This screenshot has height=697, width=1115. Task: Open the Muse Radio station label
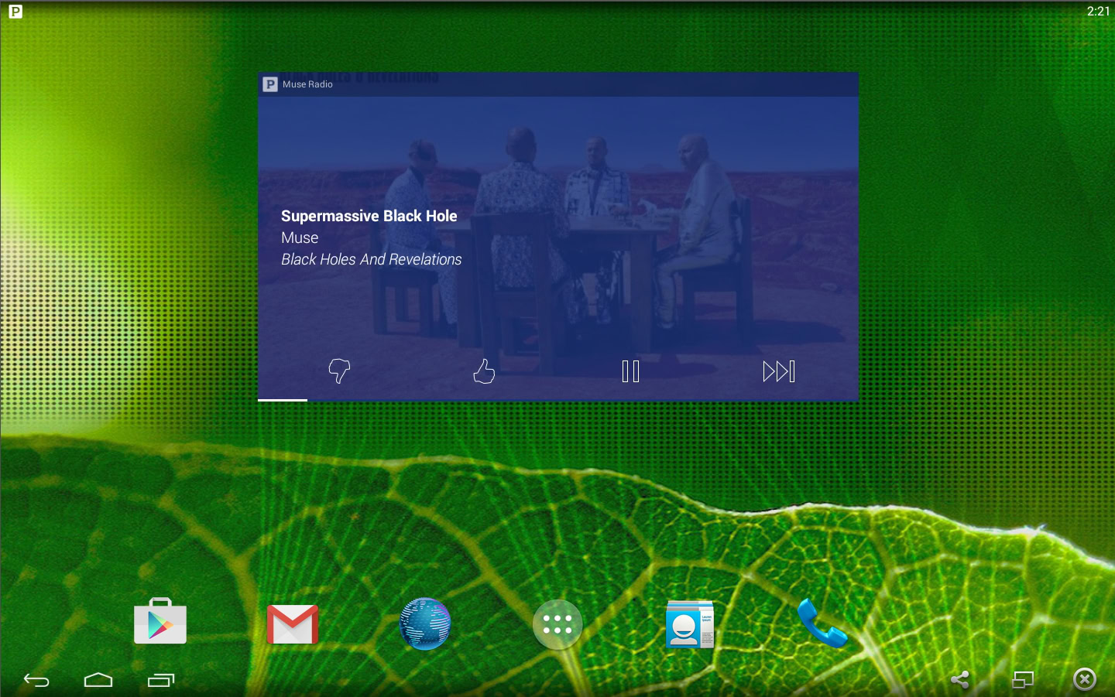click(307, 84)
